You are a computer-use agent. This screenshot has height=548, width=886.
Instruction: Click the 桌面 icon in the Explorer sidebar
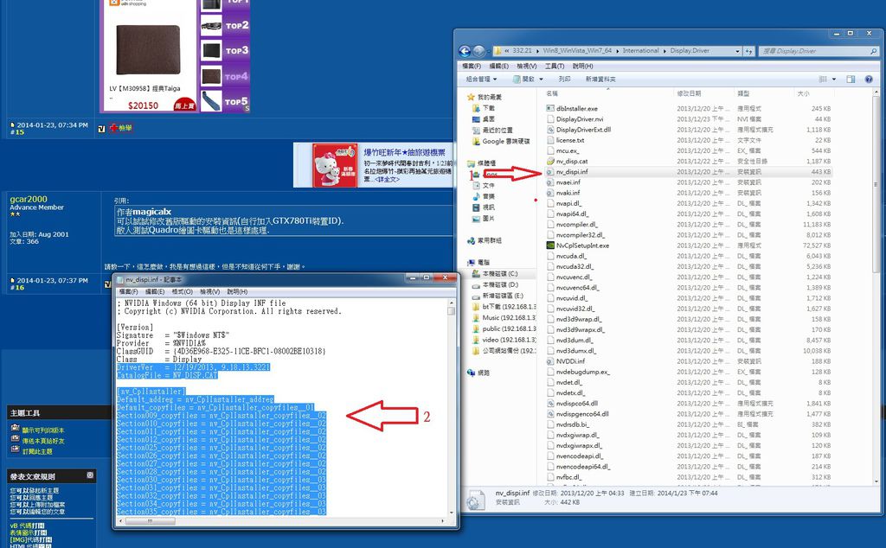[x=476, y=119]
